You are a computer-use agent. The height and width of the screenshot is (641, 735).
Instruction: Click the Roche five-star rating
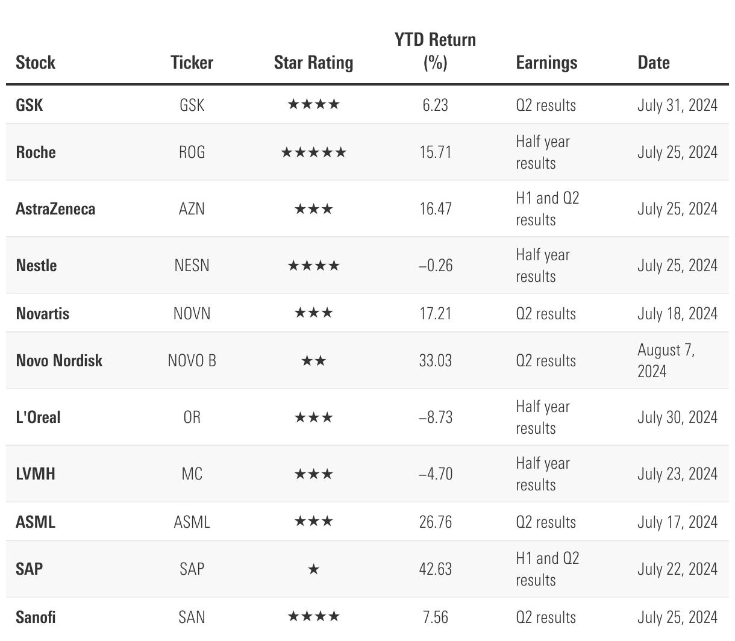[x=314, y=152]
